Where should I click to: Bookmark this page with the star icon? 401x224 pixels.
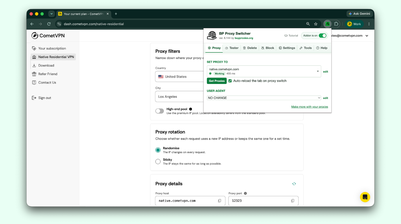click(316, 24)
